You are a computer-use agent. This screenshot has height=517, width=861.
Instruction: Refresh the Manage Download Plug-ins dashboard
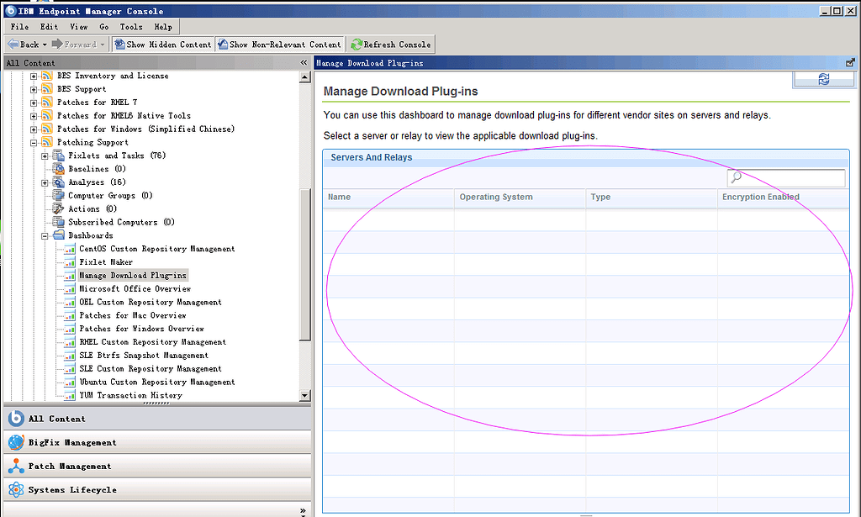point(824,77)
